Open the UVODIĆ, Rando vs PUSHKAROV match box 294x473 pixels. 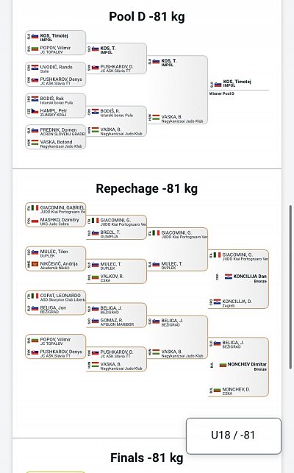click(55, 74)
